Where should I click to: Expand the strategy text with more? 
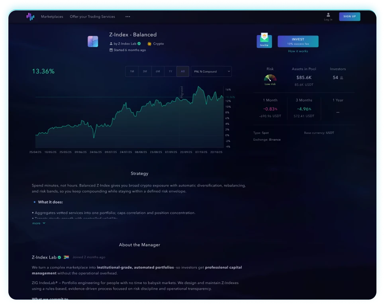[x=39, y=223]
